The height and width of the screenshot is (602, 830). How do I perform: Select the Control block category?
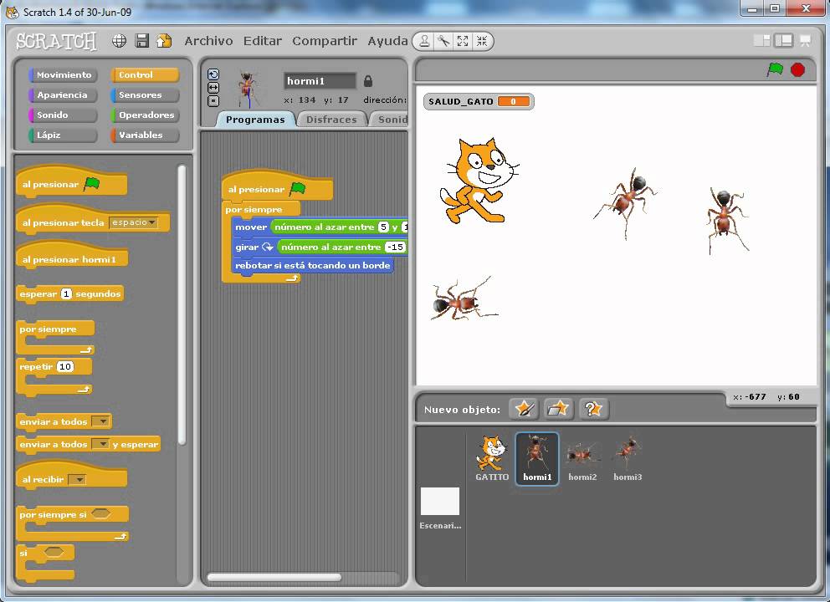point(145,74)
